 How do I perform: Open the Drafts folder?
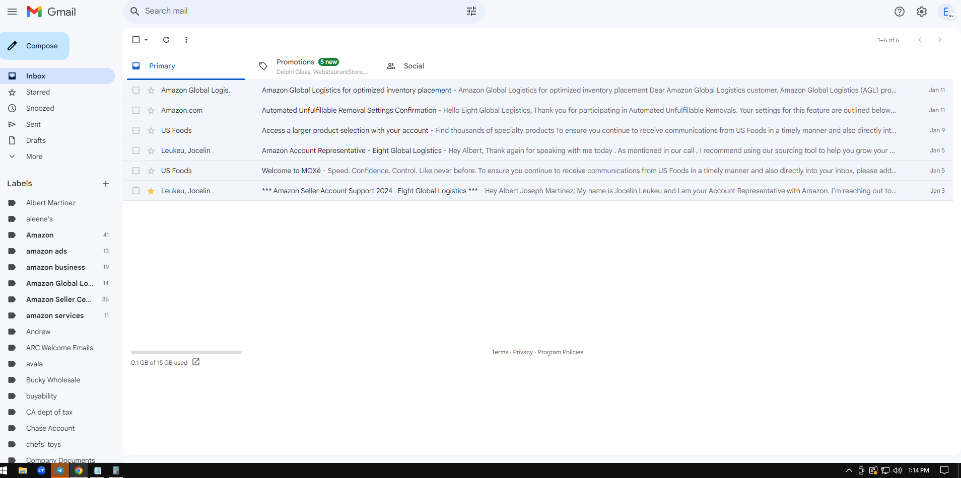click(x=57, y=140)
